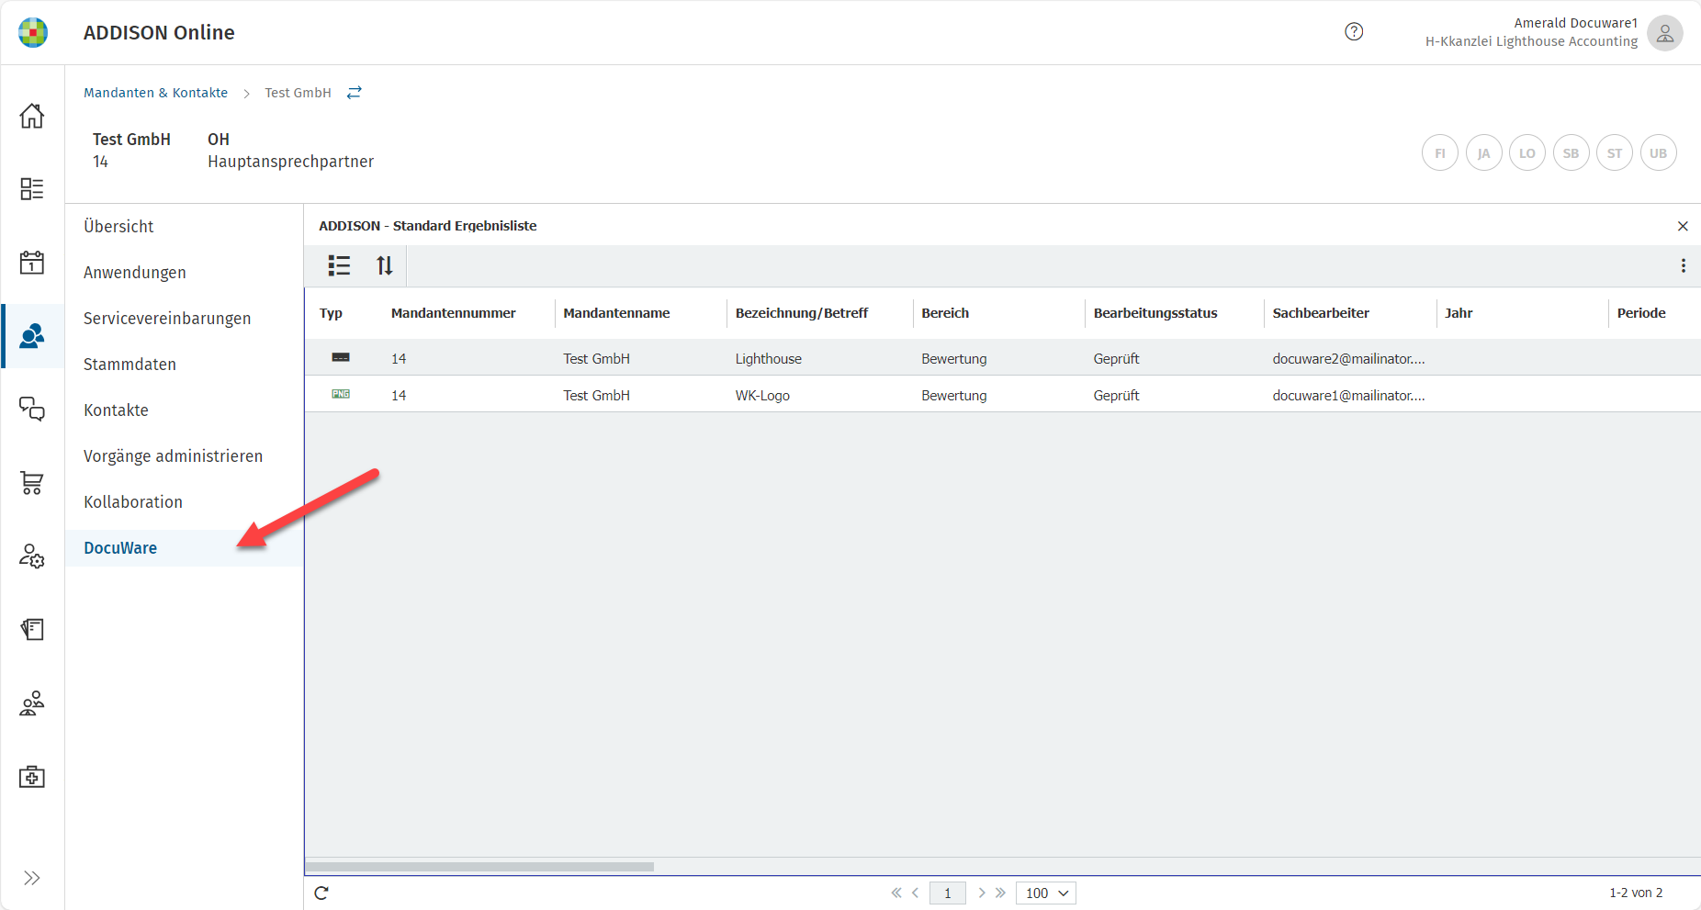Go to the last page arrow
1701x910 pixels.
pos(1000,893)
